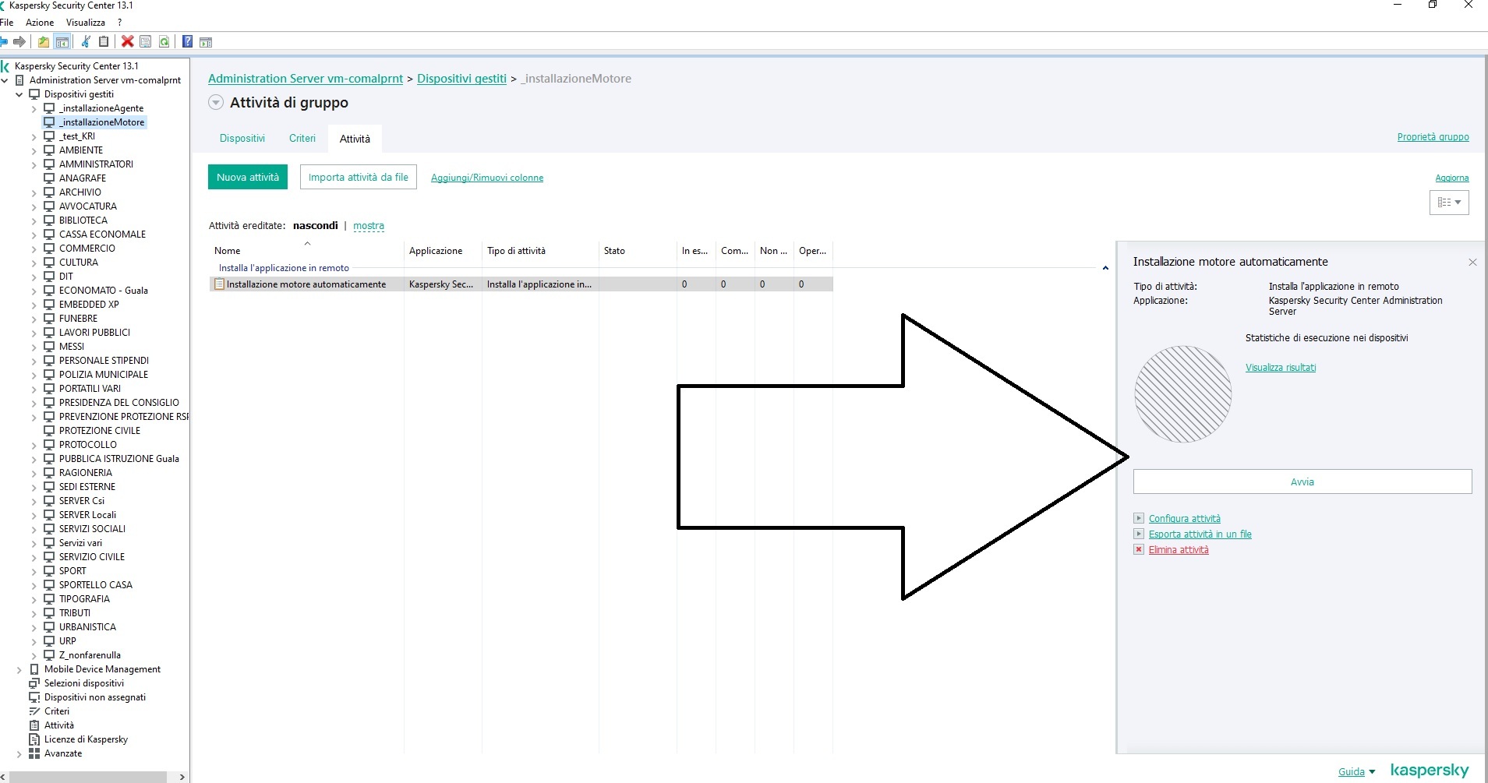This screenshot has height=783, width=1488.
Task: Click the Aggiorna link
Action: click(1452, 178)
